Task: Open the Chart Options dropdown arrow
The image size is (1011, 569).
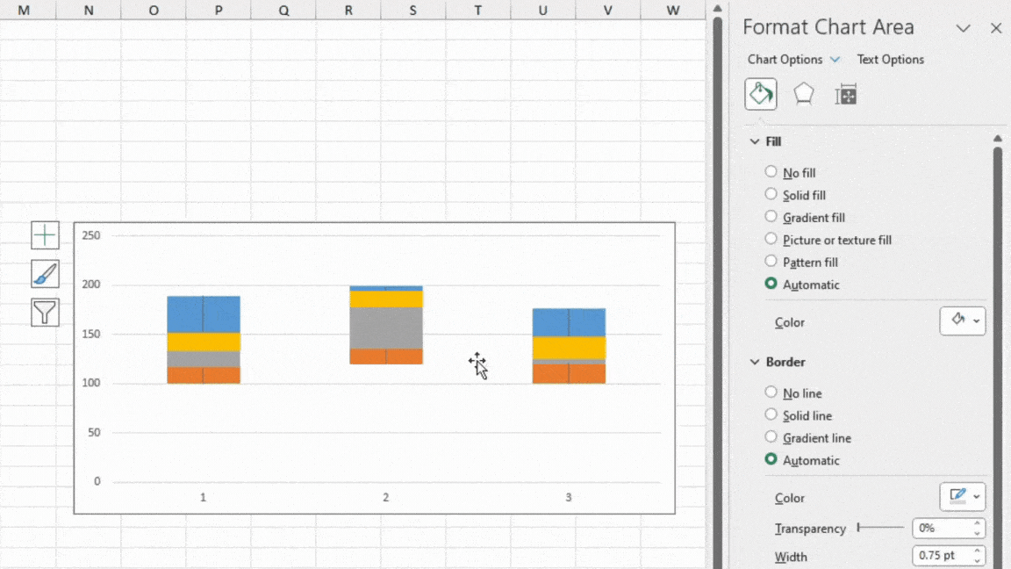Action: click(x=834, y=59)
